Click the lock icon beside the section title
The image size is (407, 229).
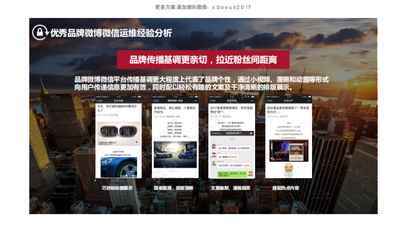(x=40, y=33)
